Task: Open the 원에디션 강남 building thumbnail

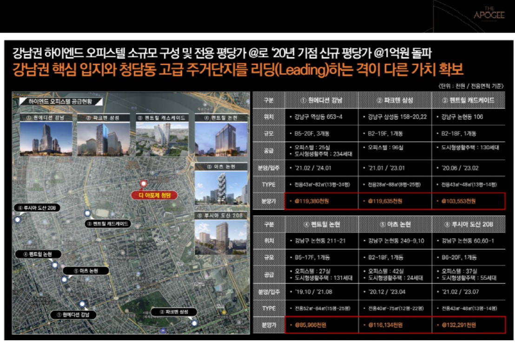Action: click(x=46, y=138)
